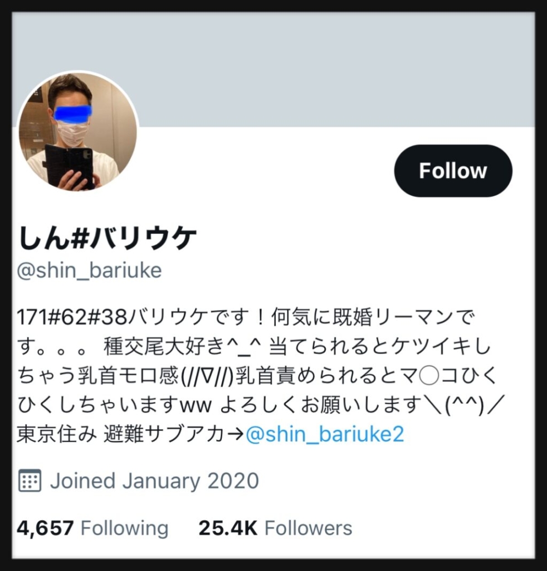Click the 25.4K count number
Image resolution: width=547 pixels, height=571 pixels.
pos(228,528)
